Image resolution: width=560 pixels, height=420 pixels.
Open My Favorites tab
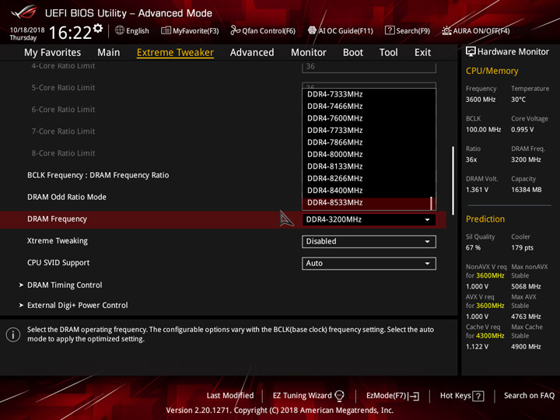tap(53, 52)
